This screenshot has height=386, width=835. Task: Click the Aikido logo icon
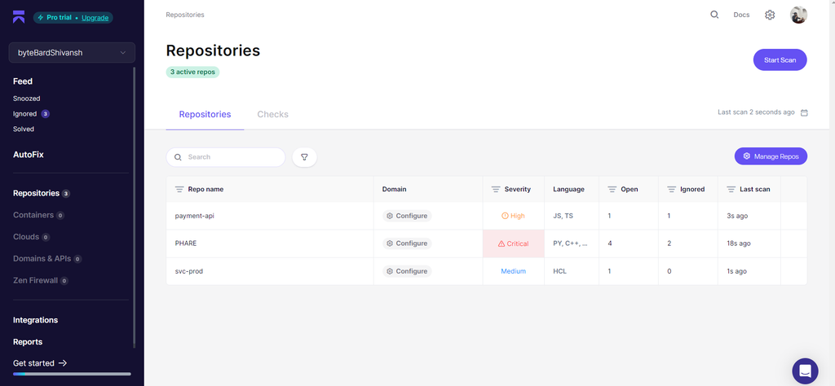[x=19, y=17]
